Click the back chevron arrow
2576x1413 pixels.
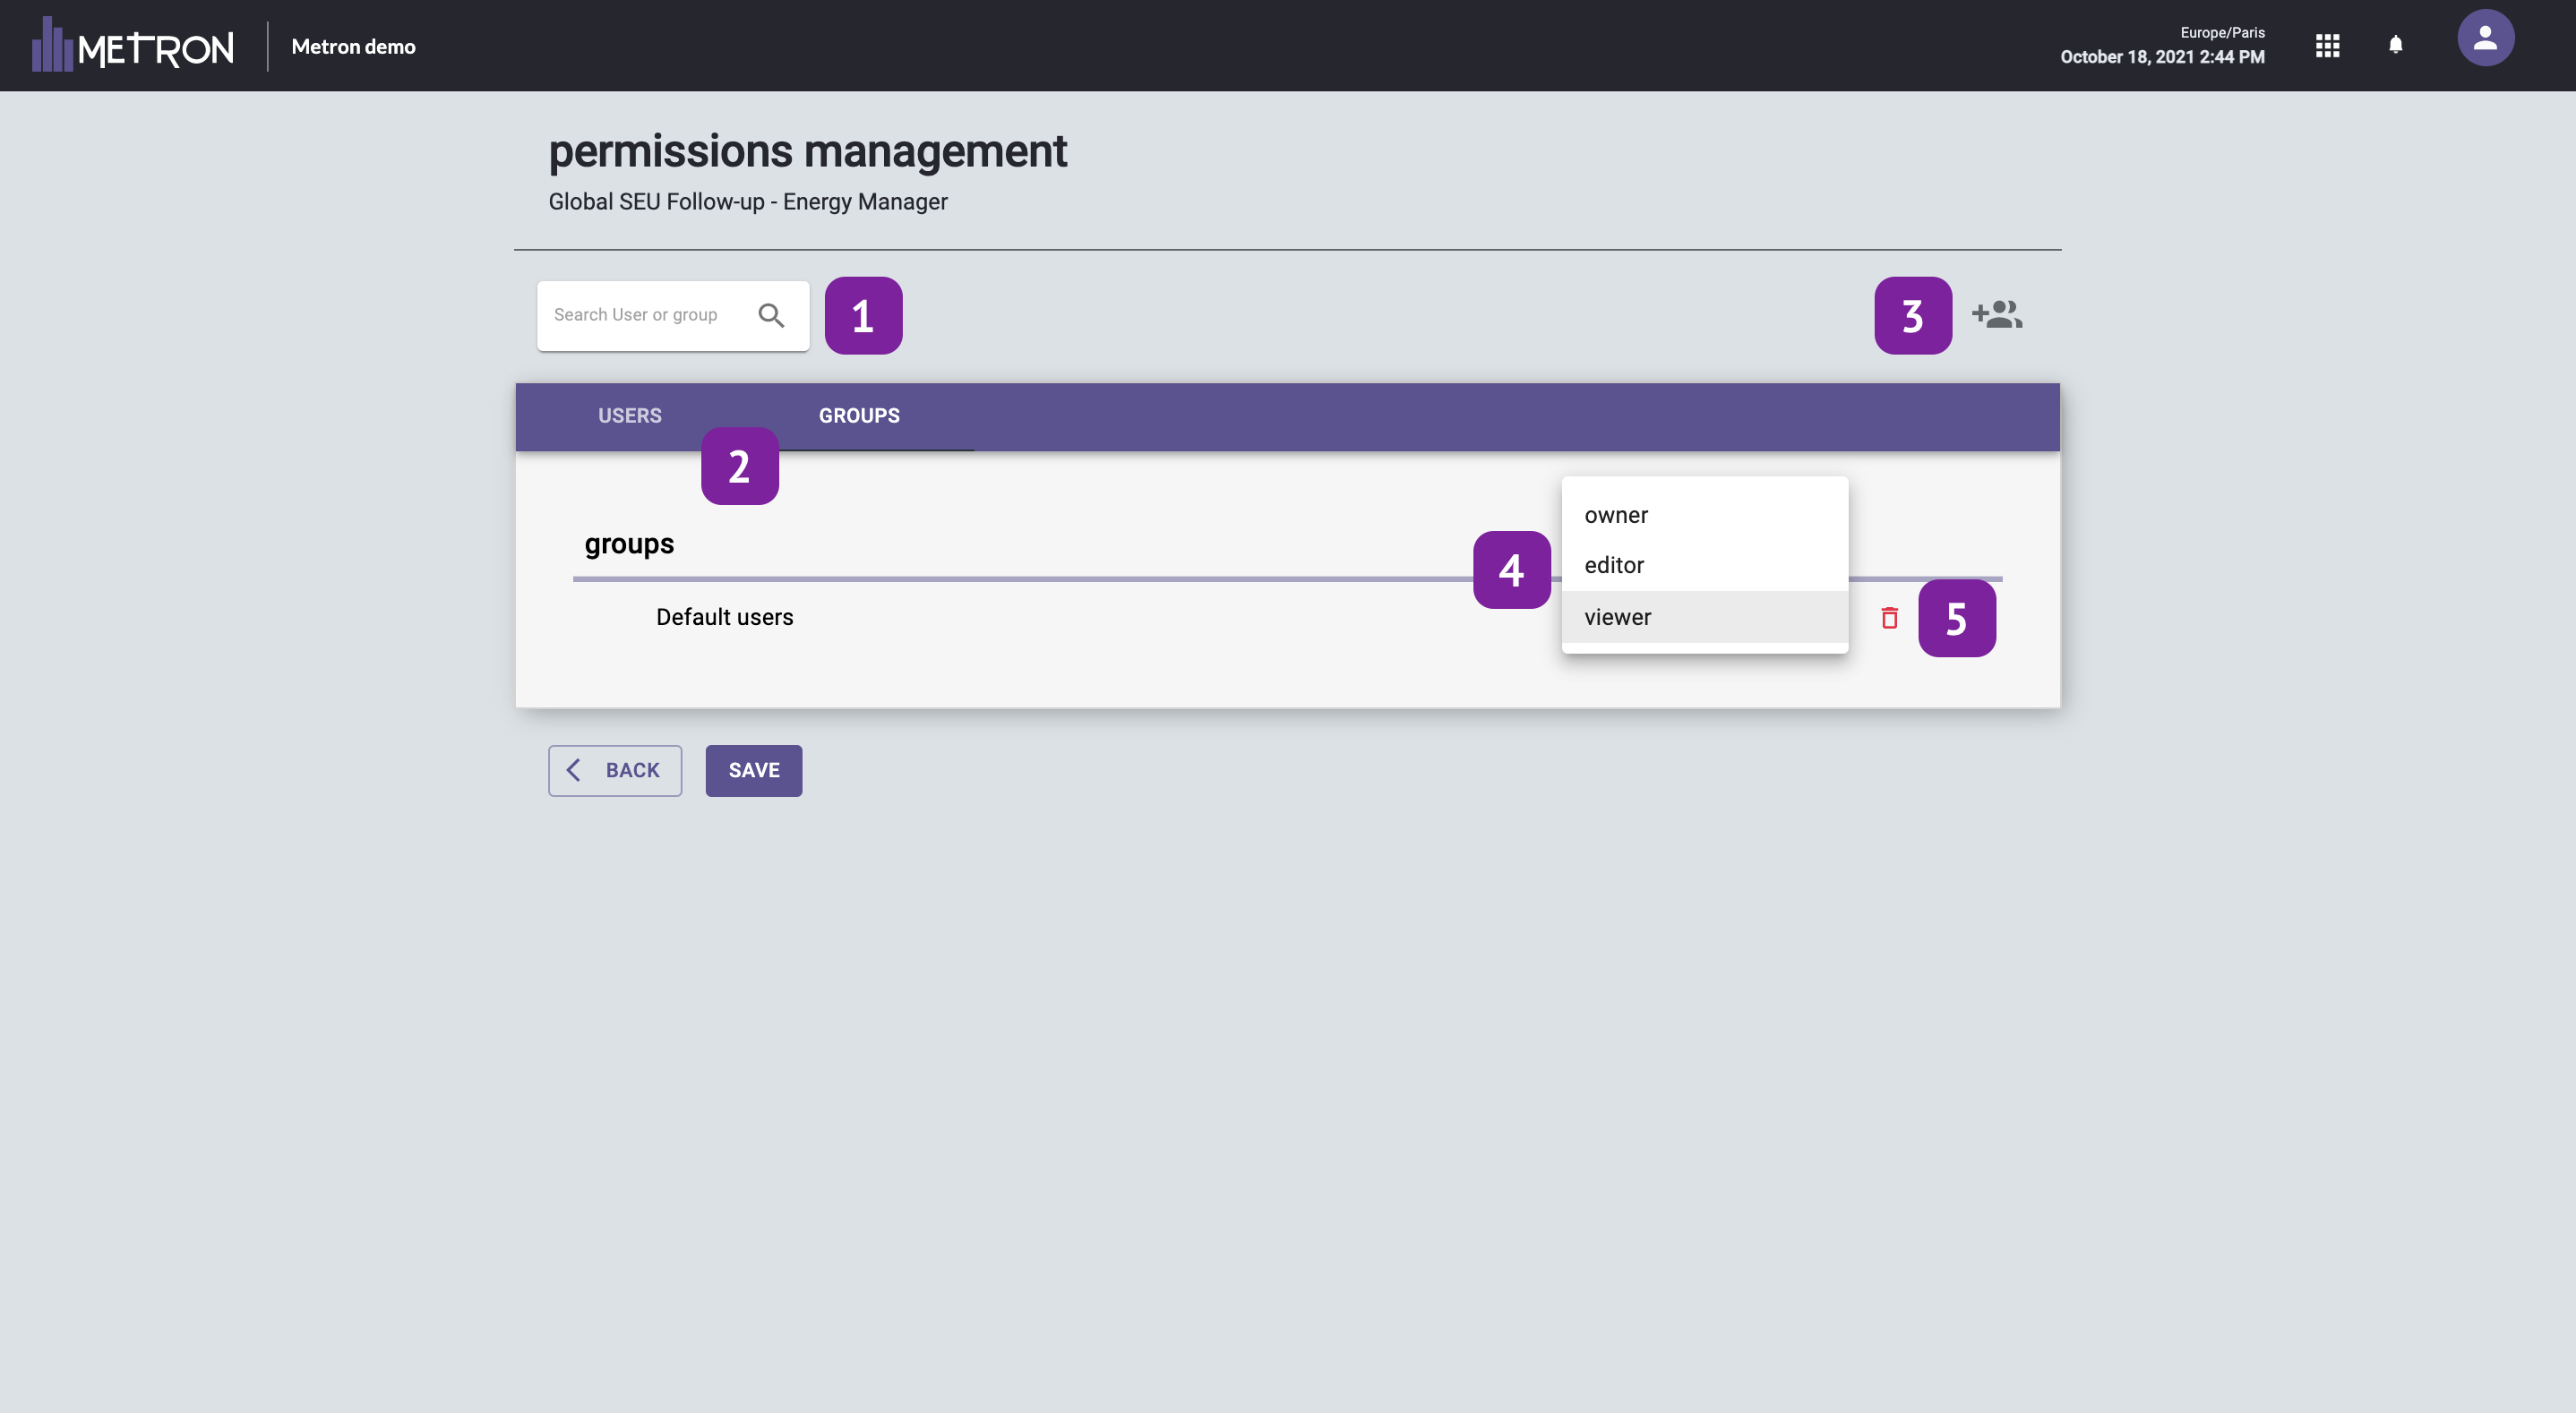tap(574, 770)
